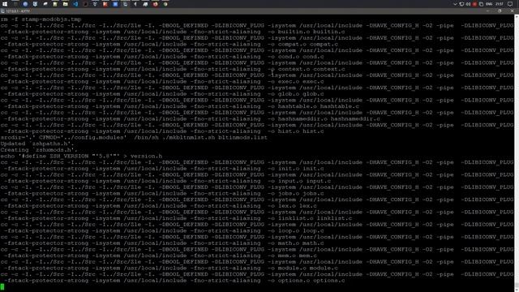The image size is (519, 292).
Task: Click 'math.o math.c' in the output
Action: coord(301,243)
